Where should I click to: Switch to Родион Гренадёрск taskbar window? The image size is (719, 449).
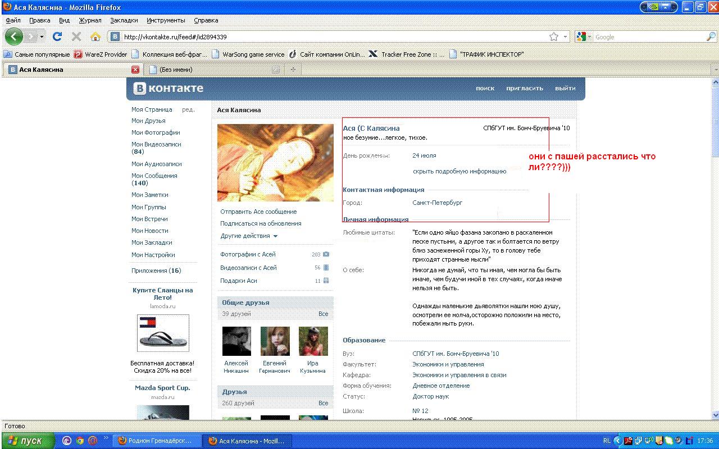tap(156, 441)
